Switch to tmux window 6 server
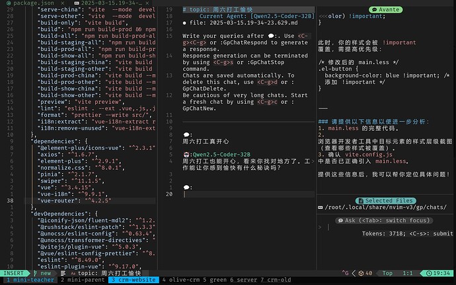The width and height of the screenshot is (456, 285). [x=244, y=280]
